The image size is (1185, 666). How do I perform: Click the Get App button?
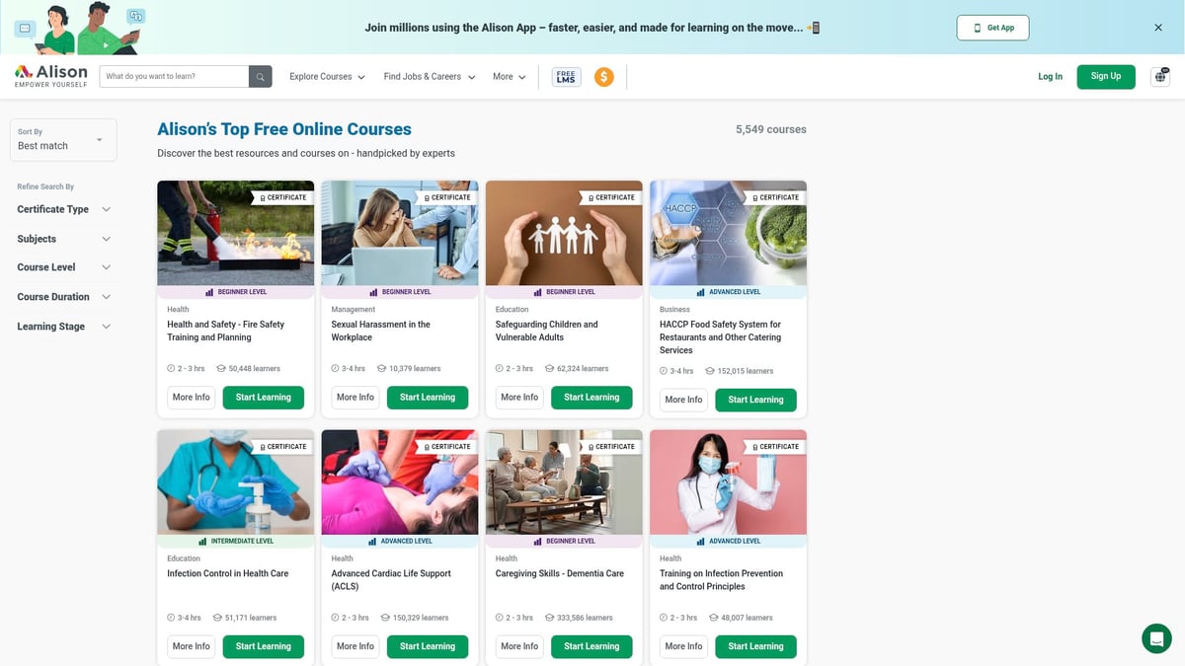993,28
